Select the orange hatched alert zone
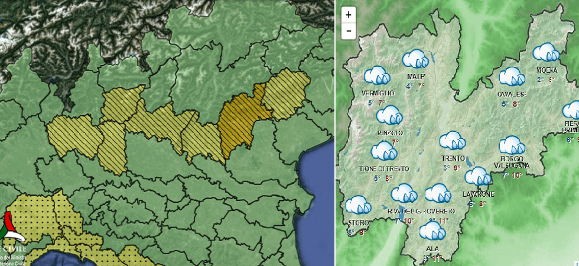This screenshot has width=579, height=266. (241, 125)
